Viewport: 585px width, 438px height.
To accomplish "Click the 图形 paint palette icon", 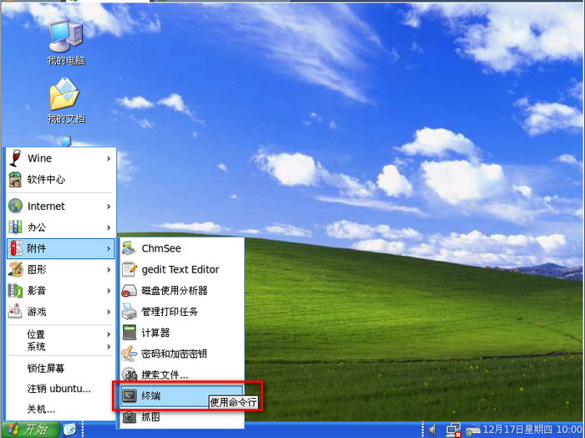I will pyautogui.click(x=15, y=269).
